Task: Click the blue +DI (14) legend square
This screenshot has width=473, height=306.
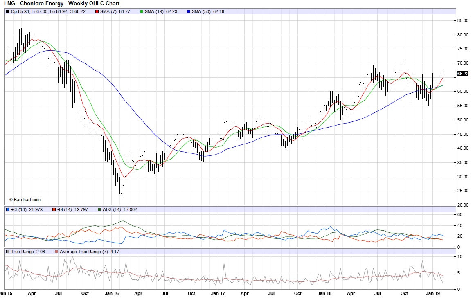Action: pyautogui.click(x=7, y=209)
